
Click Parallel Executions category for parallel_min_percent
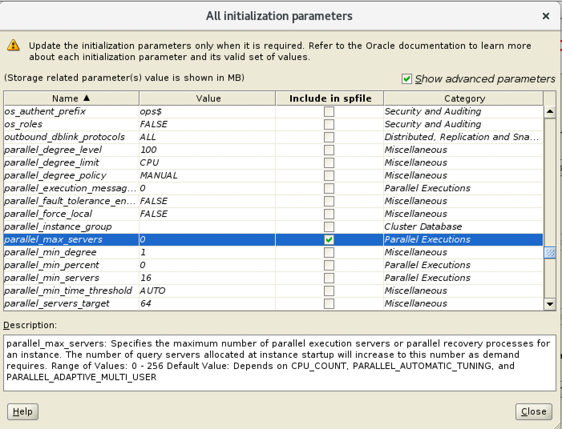pyautogui.click(x=463, y=265)
